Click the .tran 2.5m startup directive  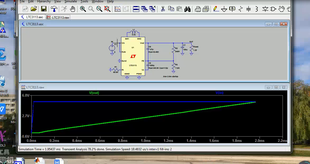click(x=170, y=76)
